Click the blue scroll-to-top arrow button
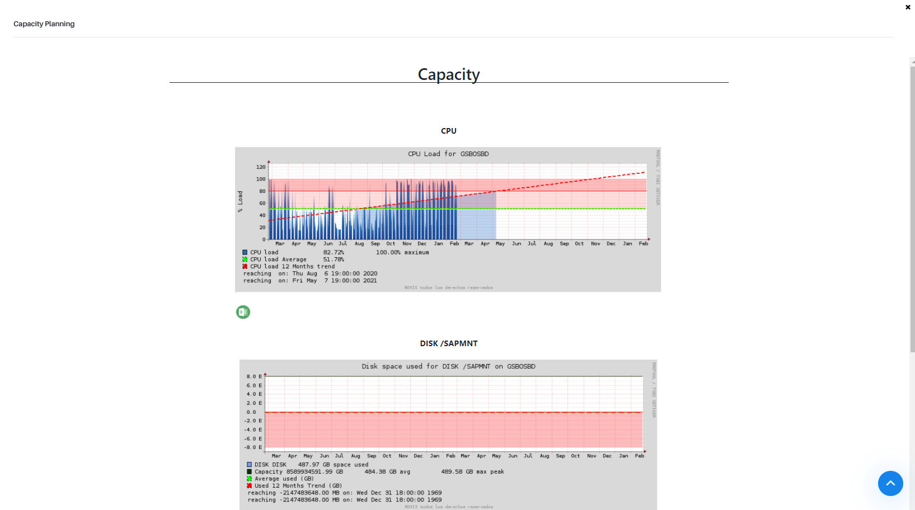 [890, 483]
